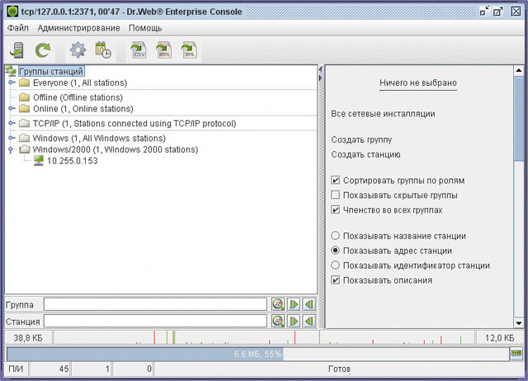Click the scrollbar up arrow in right panel
Screen dimensions: 528x381
coord(519,71)
